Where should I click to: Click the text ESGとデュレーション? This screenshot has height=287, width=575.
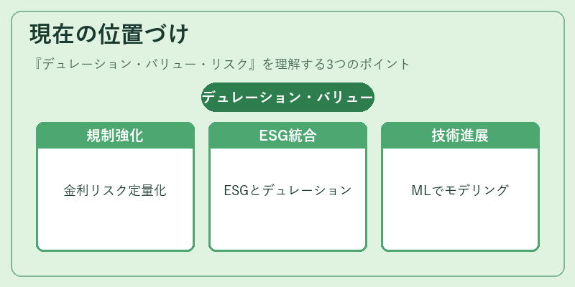point(288,191)
